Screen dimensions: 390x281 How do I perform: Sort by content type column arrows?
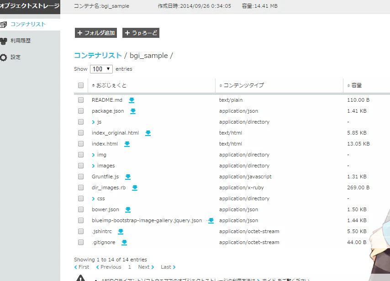tap(221, 85)
